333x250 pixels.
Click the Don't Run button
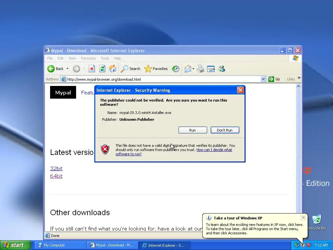(225, 130)
